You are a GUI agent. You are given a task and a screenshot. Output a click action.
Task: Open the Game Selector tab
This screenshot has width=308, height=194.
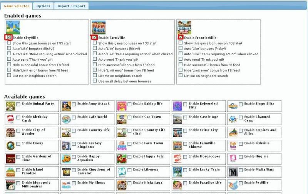(17, 6)
